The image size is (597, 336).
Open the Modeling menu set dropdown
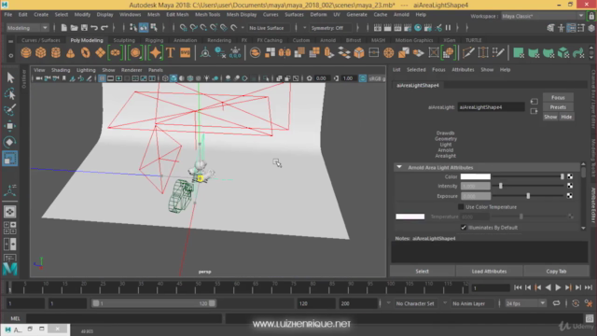[27, 28]
